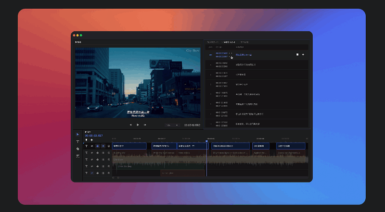Add a subtitle with the row's plus icon
Screen dimensions: 385x212
pyautogui.click(x=303, y=54)
